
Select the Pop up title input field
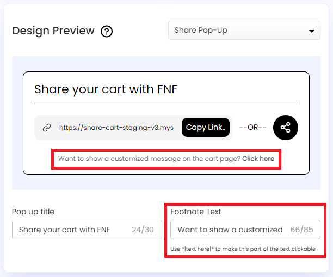point(87,230)
